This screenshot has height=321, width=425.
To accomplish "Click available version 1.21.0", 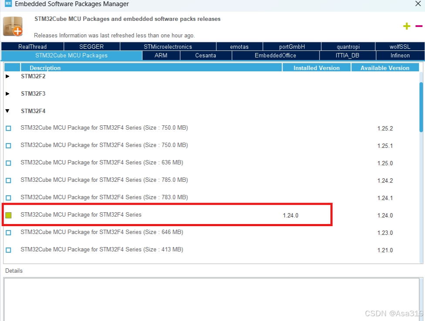I will (385, 250).
